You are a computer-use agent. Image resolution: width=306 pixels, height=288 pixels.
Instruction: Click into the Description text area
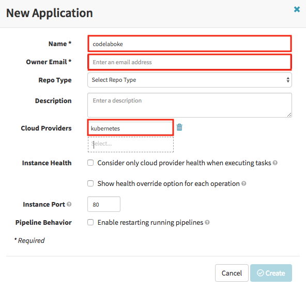click(x=190, y=105)
